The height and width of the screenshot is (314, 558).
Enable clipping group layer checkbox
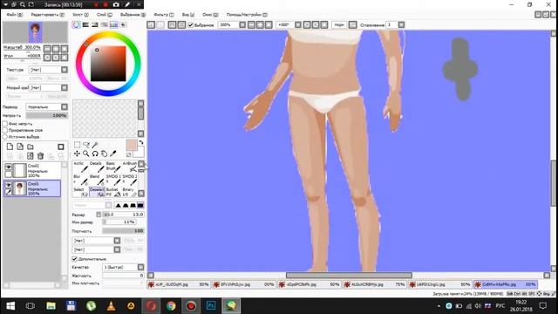pyautogui.click(x=5, y=130)
